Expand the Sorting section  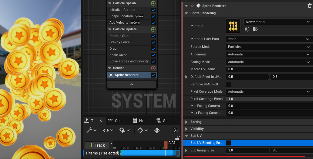tap(186, 122)
